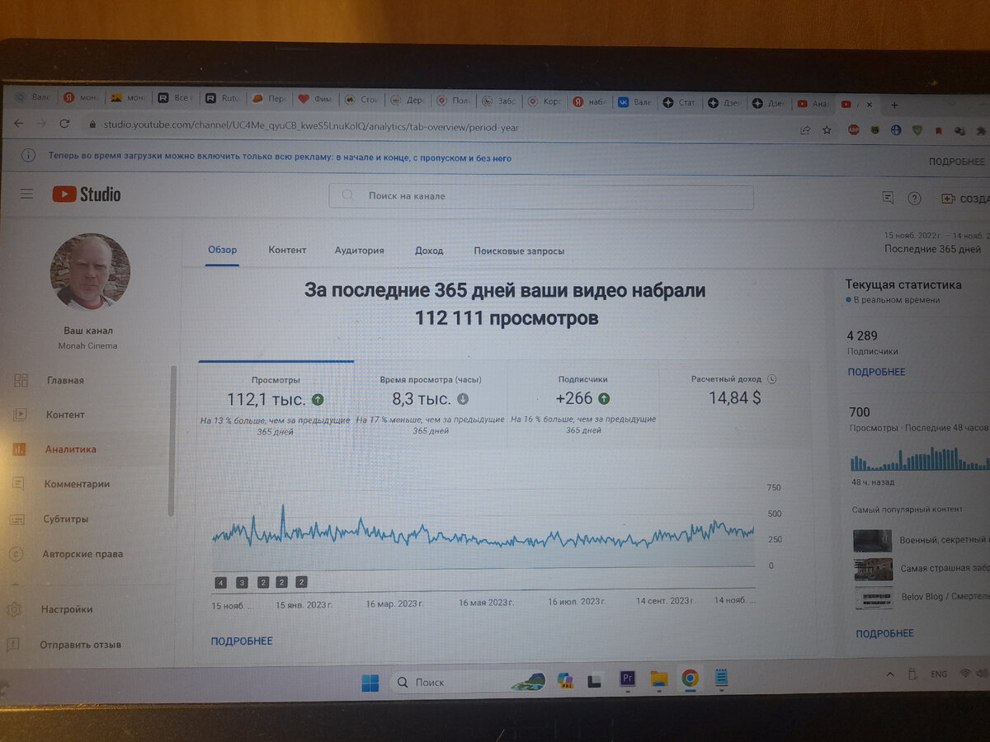Open File Explorer from the taskbar
The width and height of the screenshot is (990, 742).
(x=658, y=679)
